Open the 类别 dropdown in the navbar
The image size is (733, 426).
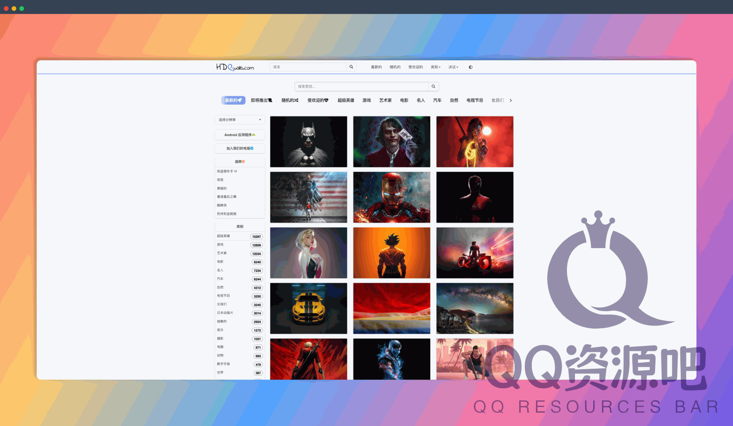pos(435,67)
